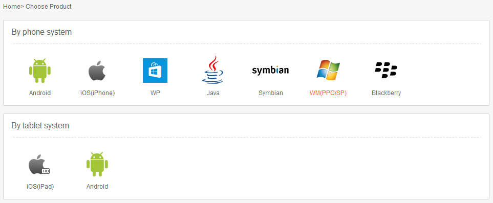Click the Blackberry logo icon

386,70
